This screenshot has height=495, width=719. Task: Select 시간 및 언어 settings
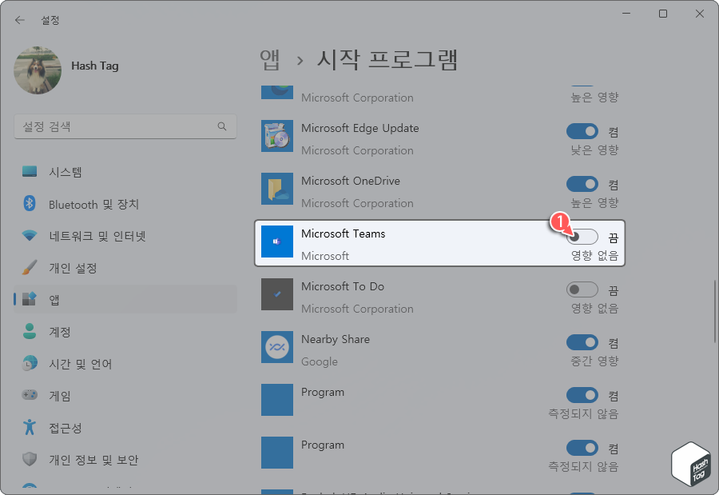tap(72, 364)
